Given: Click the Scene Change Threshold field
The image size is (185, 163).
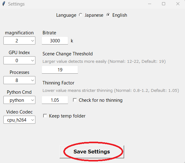Looking at the screenshot, I should click(x=60, y=70).
